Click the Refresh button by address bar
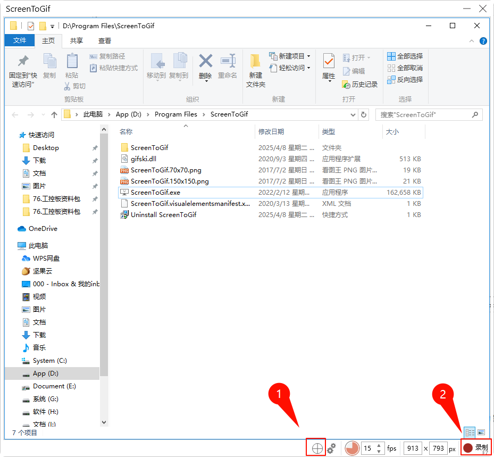 click(364, 115)
